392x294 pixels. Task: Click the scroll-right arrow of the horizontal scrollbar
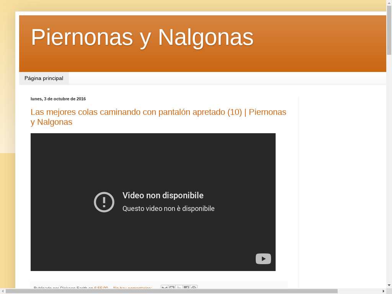click(384, 291)
